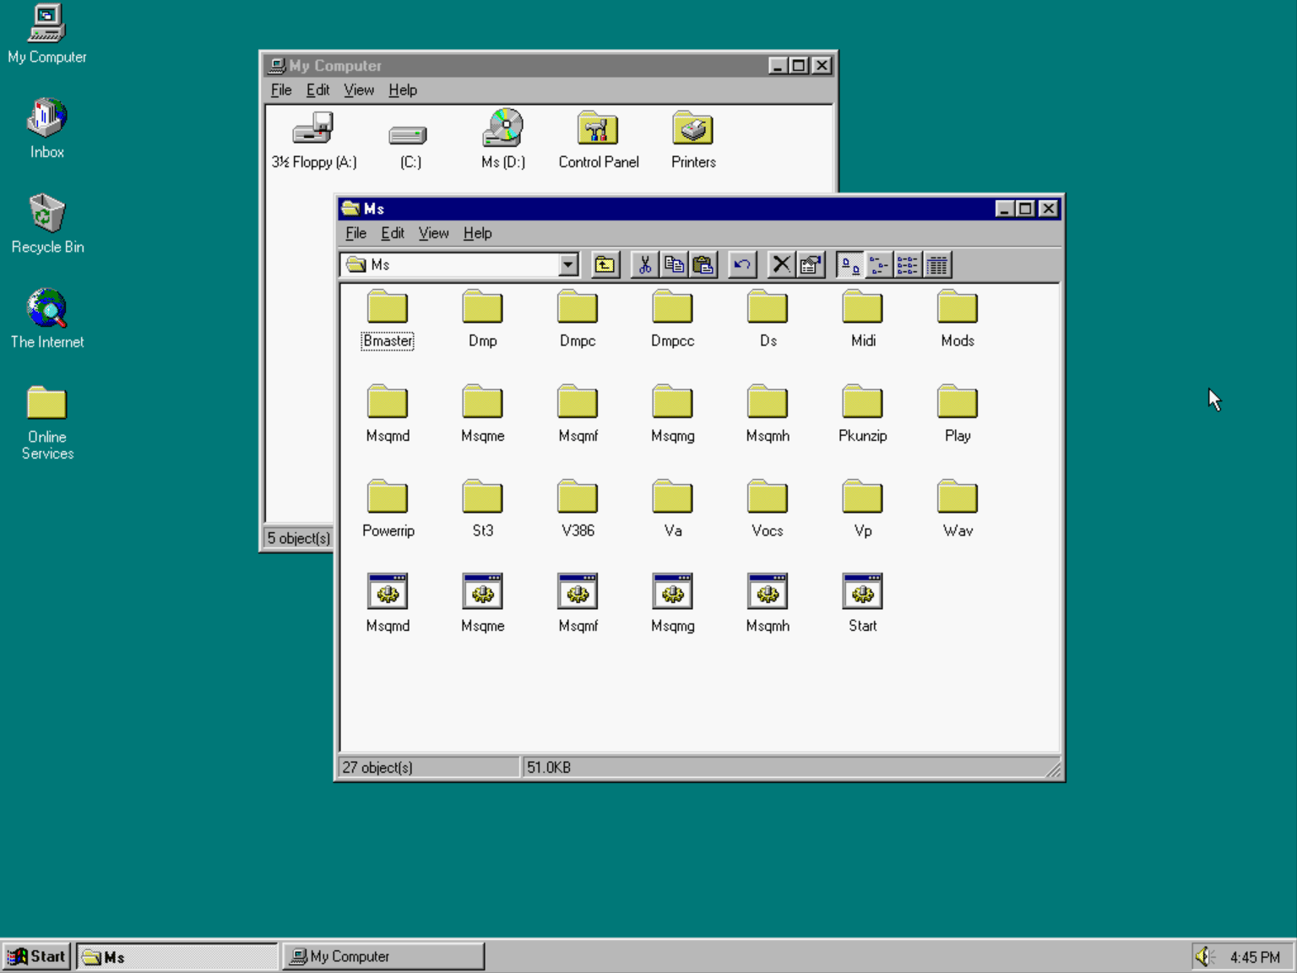Viewport: 1297px width, 973px height.
Task: Click Up One Level toolbar button
Action: [x=605, y=265]
